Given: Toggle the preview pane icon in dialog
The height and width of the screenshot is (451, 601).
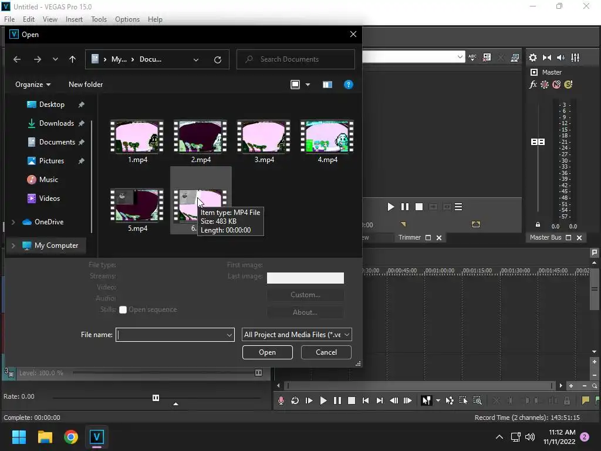Looking at the screenshot, I should tap(327, 85).
